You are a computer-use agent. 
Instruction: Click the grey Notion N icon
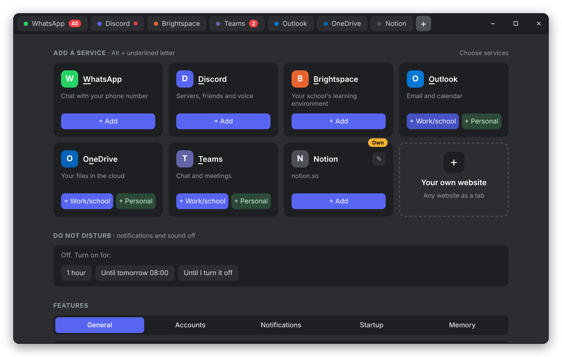(x=300, y=159)
